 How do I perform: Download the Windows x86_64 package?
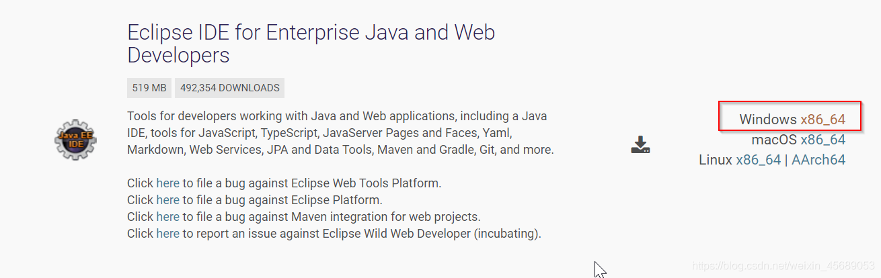[x=822, y=120]
